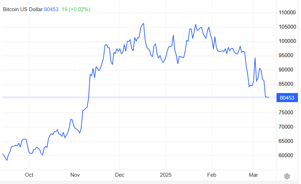Click the 110000 price axis label
Screen dimensions: 301x184
tap(287, 13)
